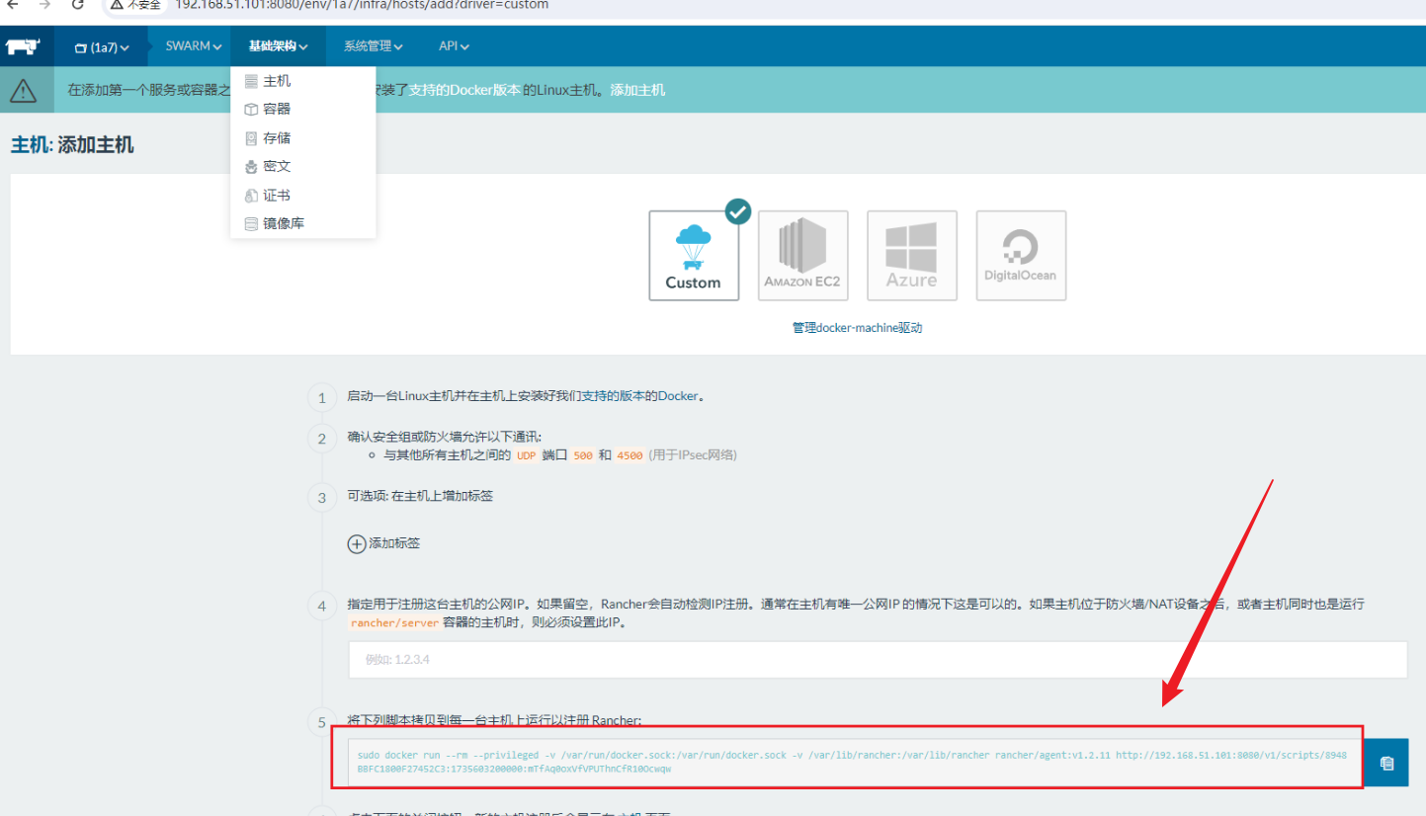Collapse the 基础架构 menu
Screen dimensions: 1426x816
(279, 46)
